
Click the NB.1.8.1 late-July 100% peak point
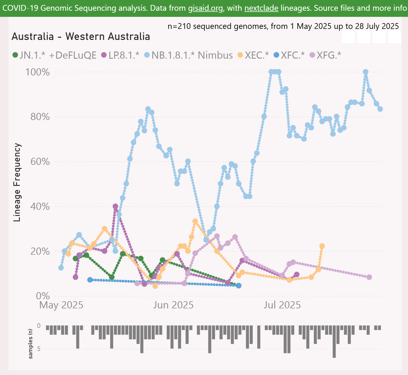point(366,72)
